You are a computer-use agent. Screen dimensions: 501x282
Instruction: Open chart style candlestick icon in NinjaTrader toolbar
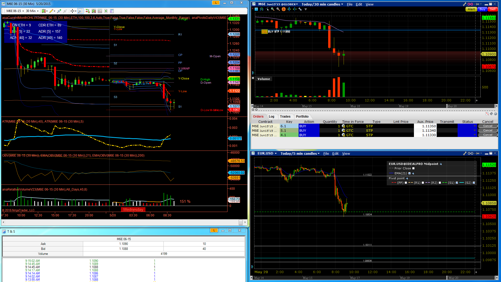coord(44,11)
